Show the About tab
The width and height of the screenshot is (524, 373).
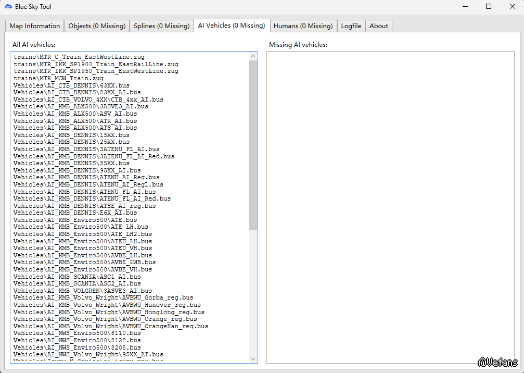(x=379, y=26)
